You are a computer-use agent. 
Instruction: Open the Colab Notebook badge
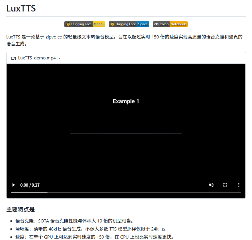tap(170, 24)
